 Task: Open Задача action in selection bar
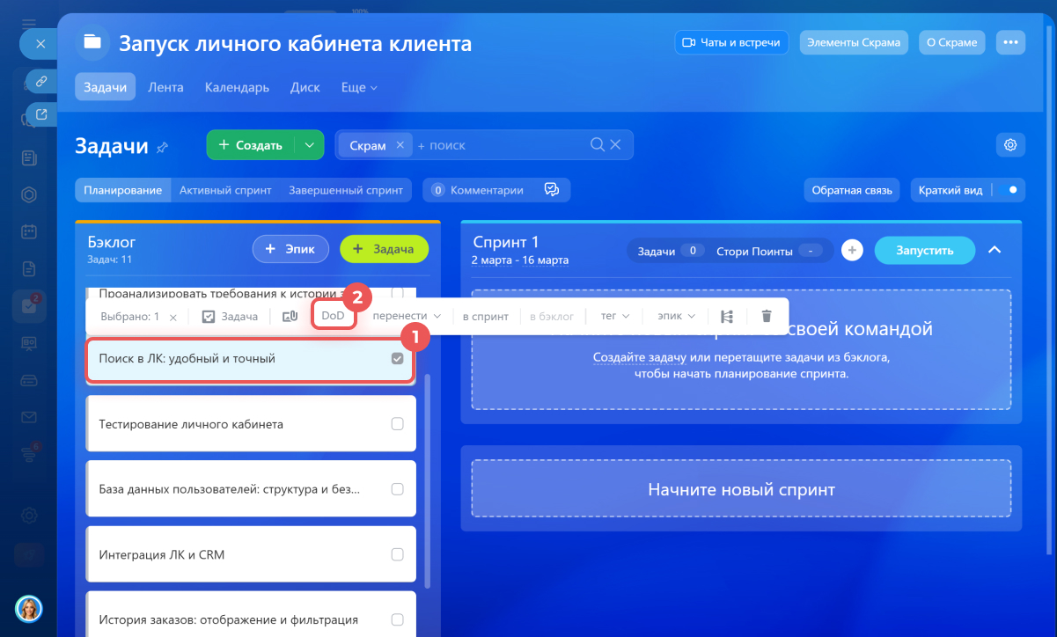(x=230, y=316)
